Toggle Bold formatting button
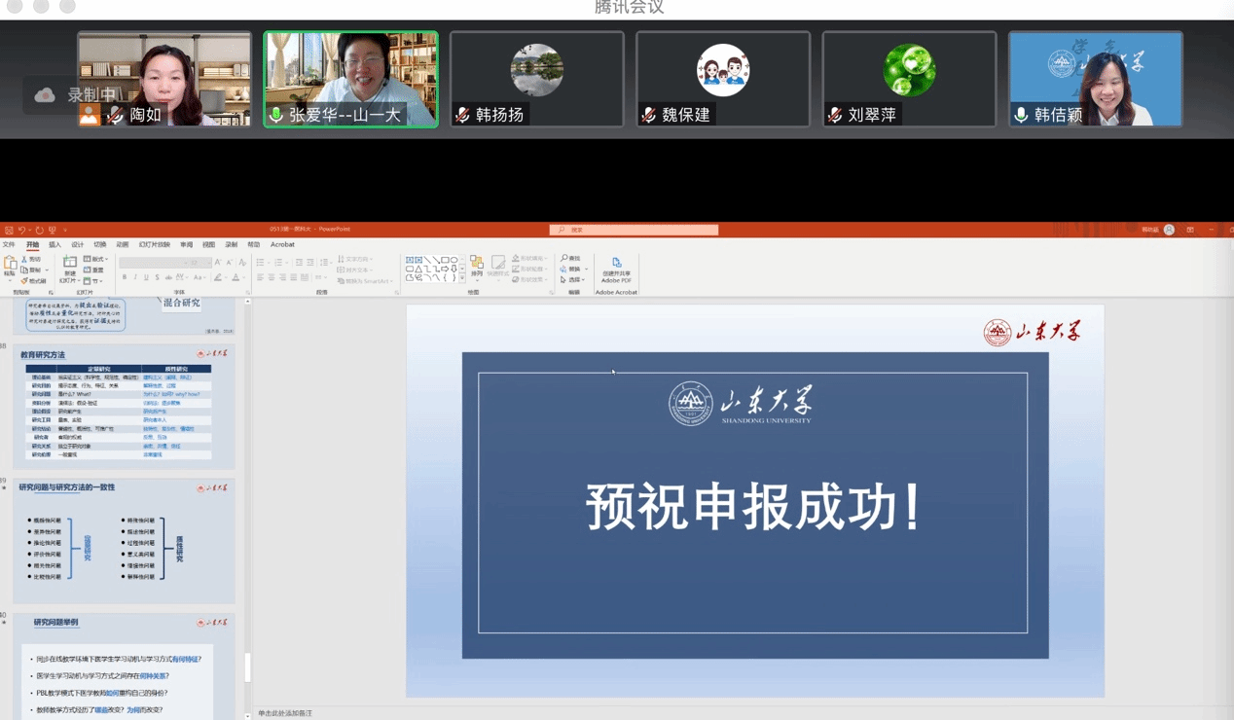Viewport: 1234px width, 720px height. click(125, 278)
